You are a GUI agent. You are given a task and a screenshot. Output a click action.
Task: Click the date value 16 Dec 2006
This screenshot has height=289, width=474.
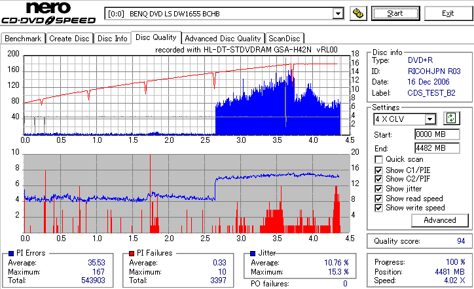[x=428, y=82]
